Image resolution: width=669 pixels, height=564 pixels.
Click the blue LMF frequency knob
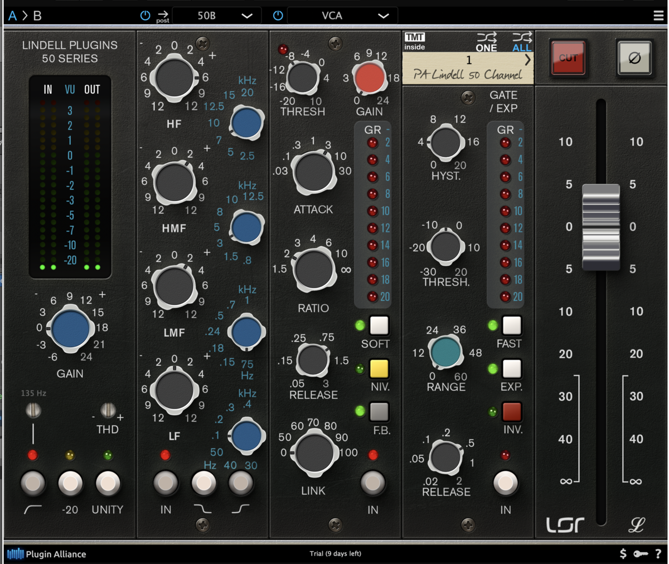click(x=246, y=332)
